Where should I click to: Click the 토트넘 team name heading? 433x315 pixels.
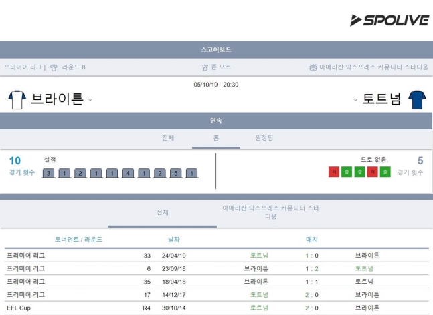coord(381,99)
